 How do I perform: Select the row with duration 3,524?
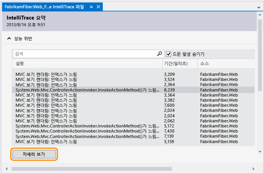click(133, 79)
